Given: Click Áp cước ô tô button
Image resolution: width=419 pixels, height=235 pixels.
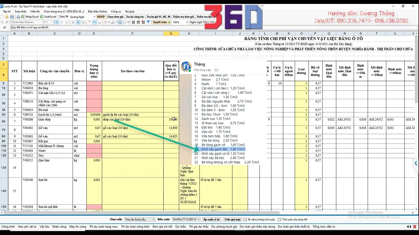Looking at the screenshot, I should click(x=211, y=220).
